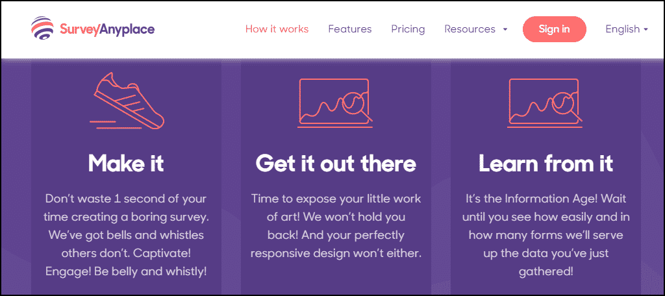Click the caret beside English

pos(646,30)
